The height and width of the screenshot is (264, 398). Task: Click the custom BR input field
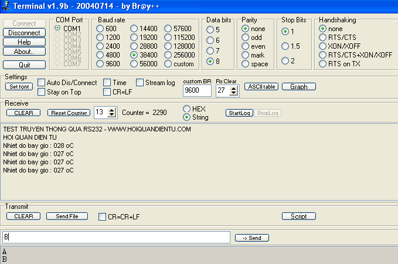[197, 90]
